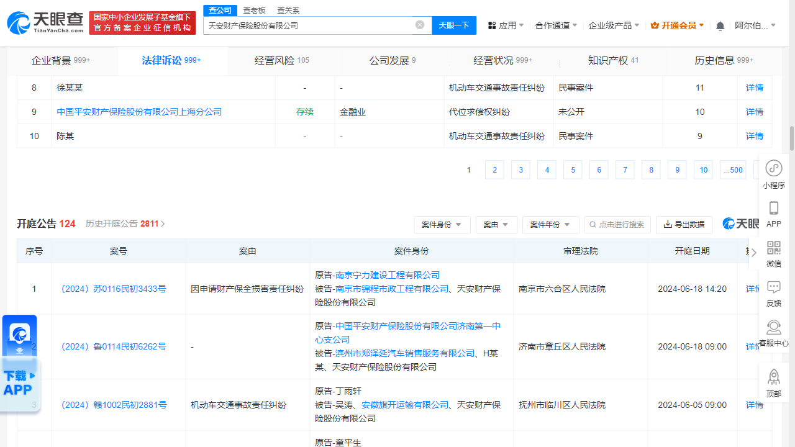Expand the 案由 filter dropdown

pyautogui.click(x=496, y=225)
